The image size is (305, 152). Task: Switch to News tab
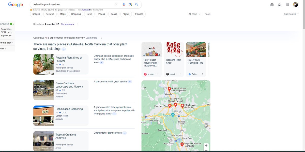pos(89,14)
